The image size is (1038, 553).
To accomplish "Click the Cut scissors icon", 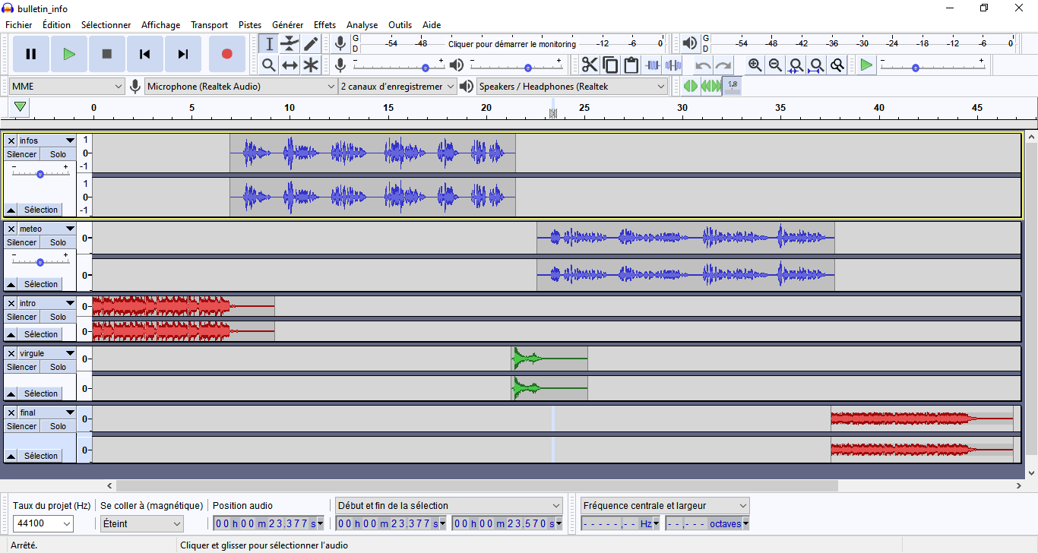I will coord(590,65).
